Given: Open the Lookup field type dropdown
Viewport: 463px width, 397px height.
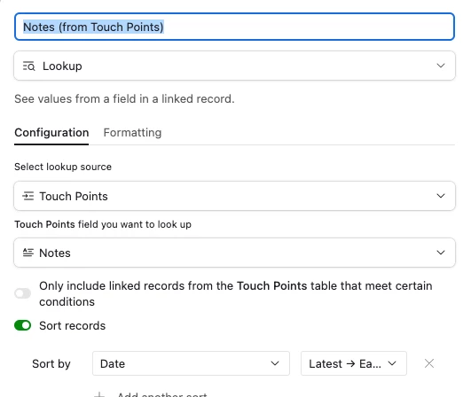Looking at the screenshot, I should coord(234,66).
